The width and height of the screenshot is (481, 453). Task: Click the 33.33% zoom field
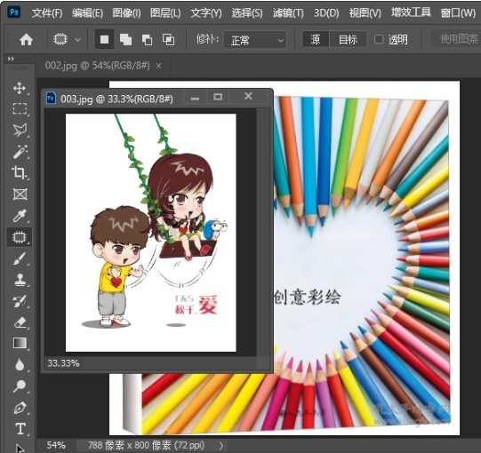click(x=63, y=363)
